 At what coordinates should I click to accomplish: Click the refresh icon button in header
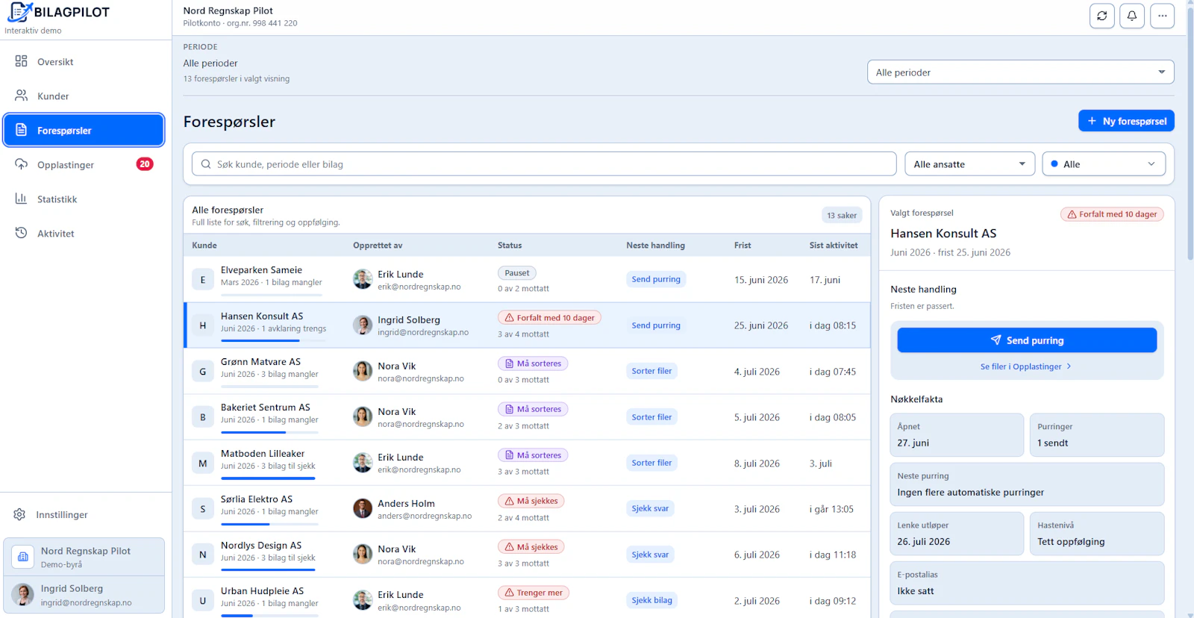(x=1102, y=16)
